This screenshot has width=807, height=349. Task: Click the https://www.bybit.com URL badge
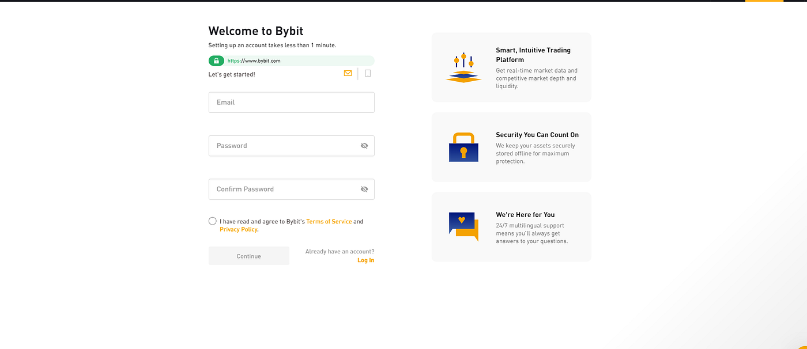point(291,60)
